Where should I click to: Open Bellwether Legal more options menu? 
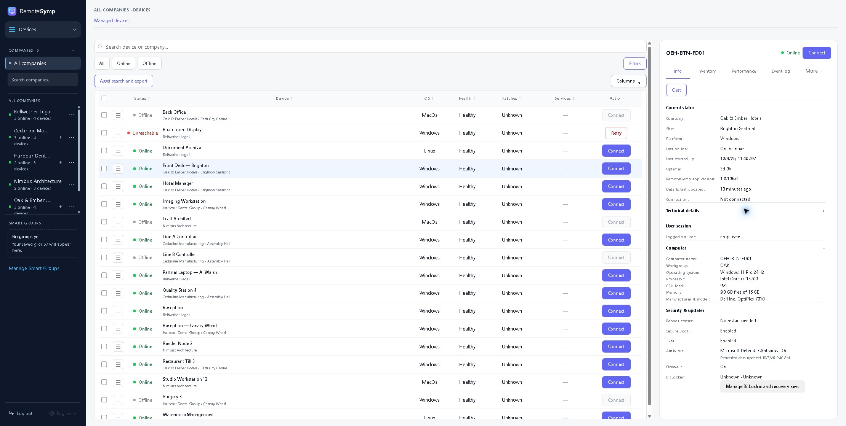tap(72, 115)
